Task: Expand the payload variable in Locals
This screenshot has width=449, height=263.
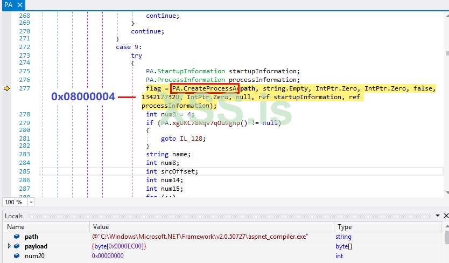Action: (9, 246)
